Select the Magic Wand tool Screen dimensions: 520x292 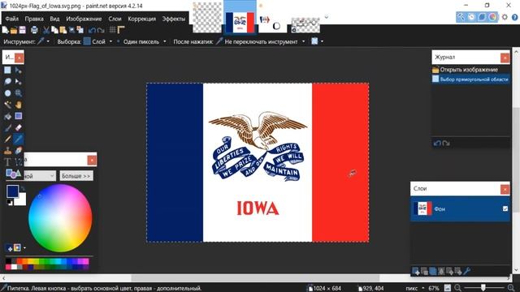click(7, 105)
